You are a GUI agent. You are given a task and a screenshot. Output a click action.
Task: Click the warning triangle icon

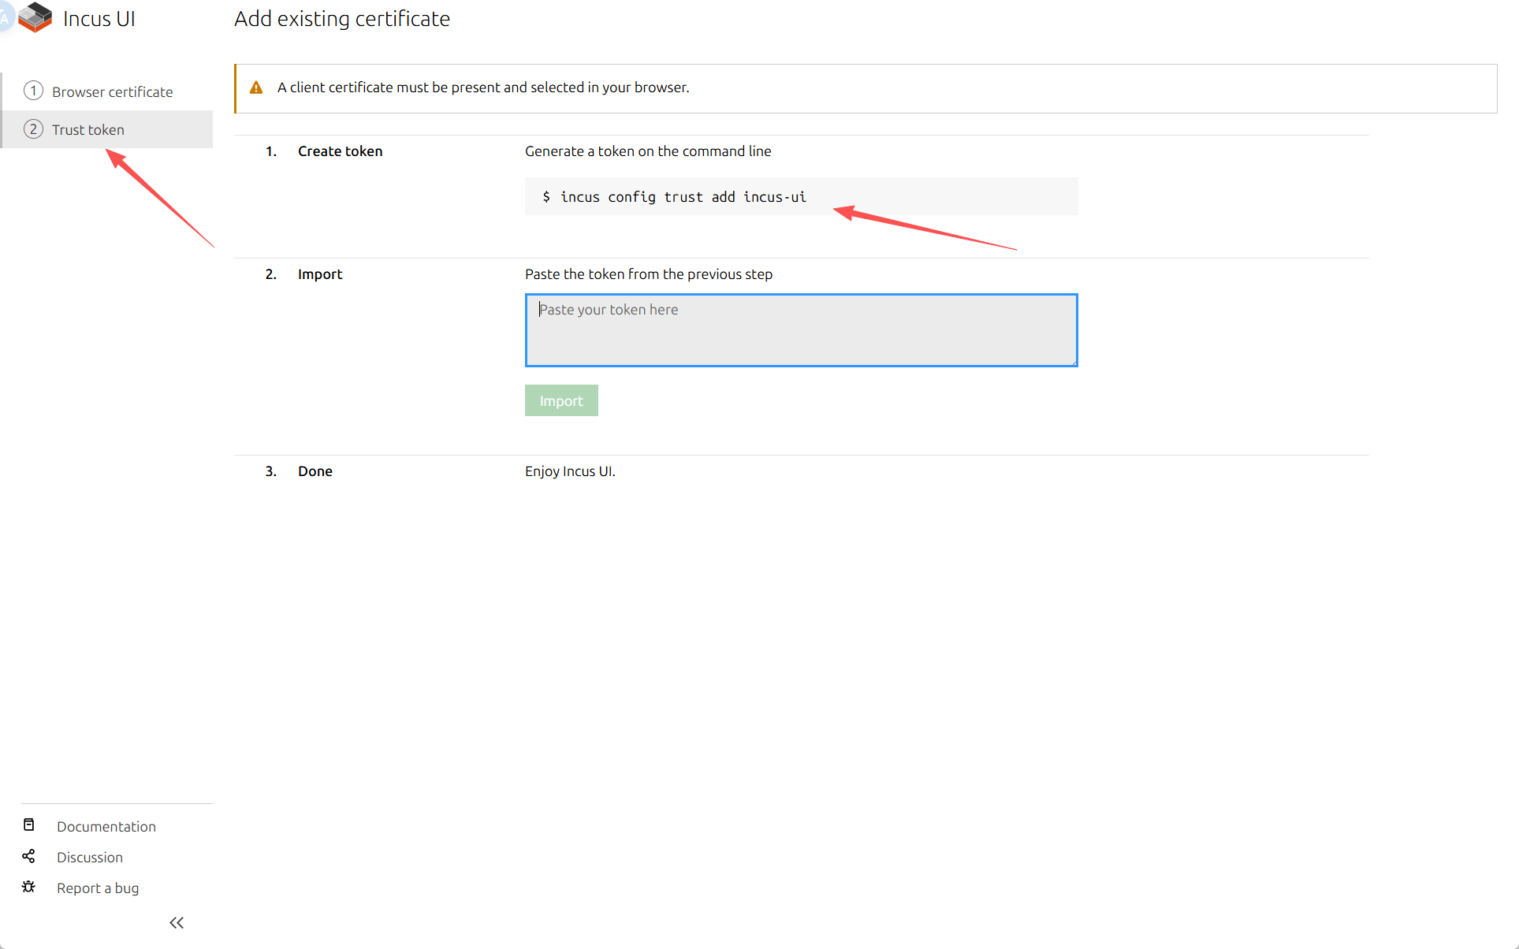pos(256,87)
